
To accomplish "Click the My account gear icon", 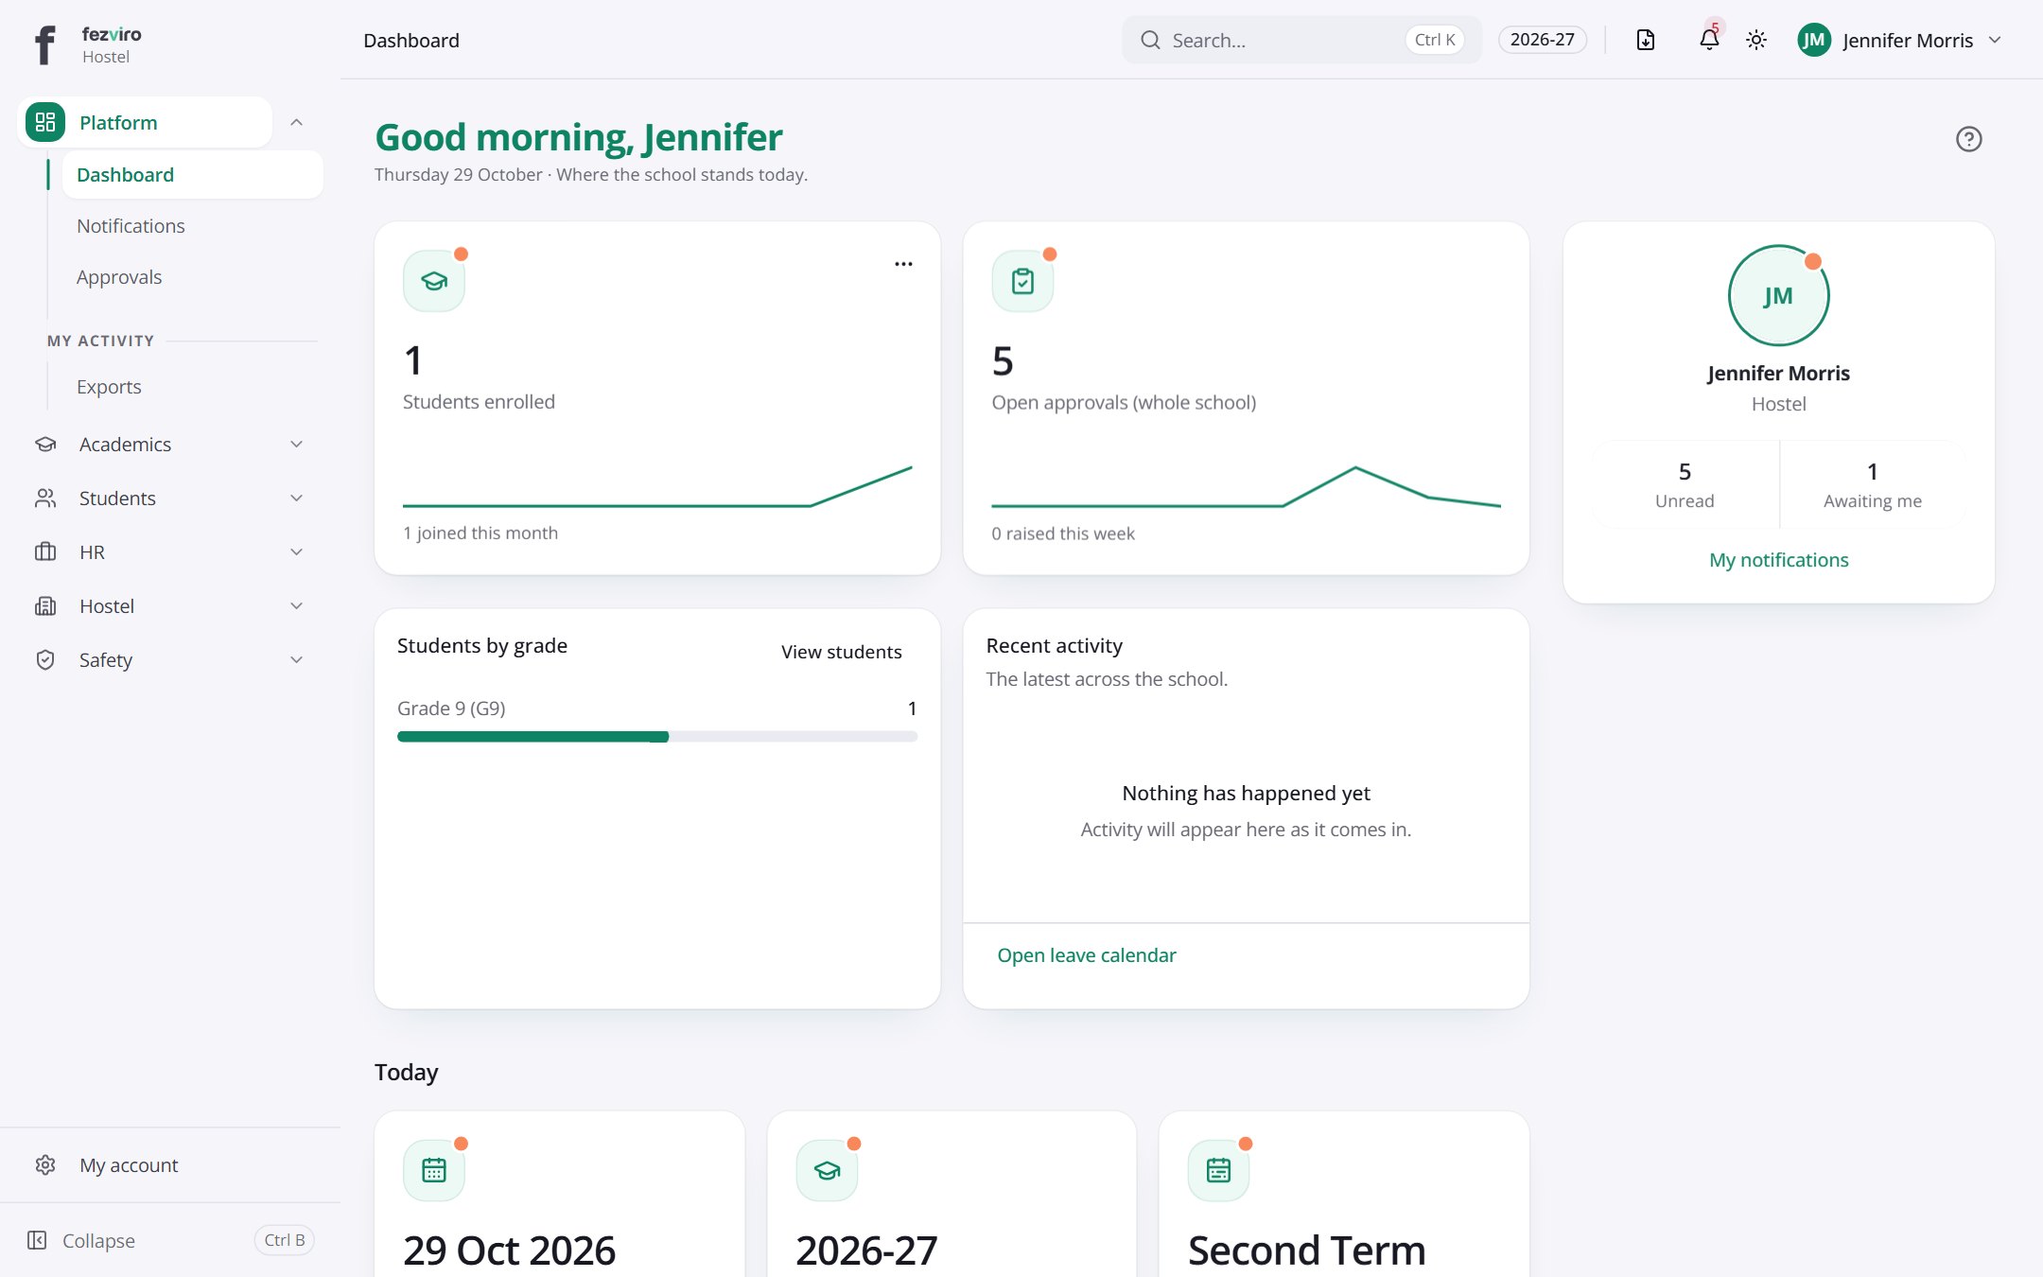I will [x=45, y=1165].
